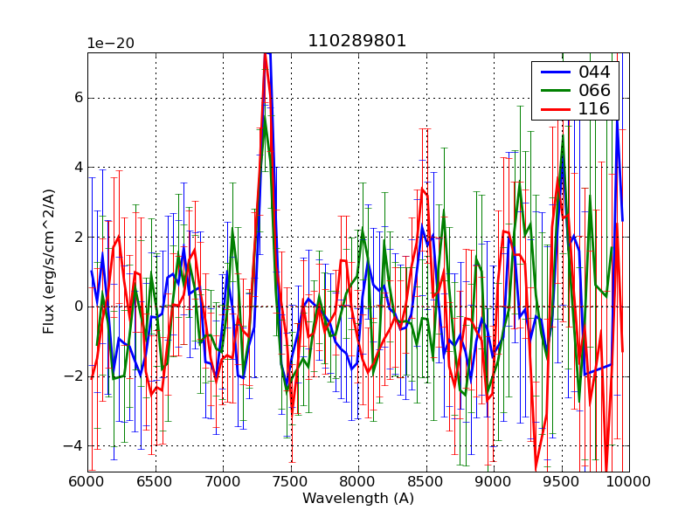Click the 2 y-axis tick label
Viewport: 699px width, 524px height.
coord(78,237)
